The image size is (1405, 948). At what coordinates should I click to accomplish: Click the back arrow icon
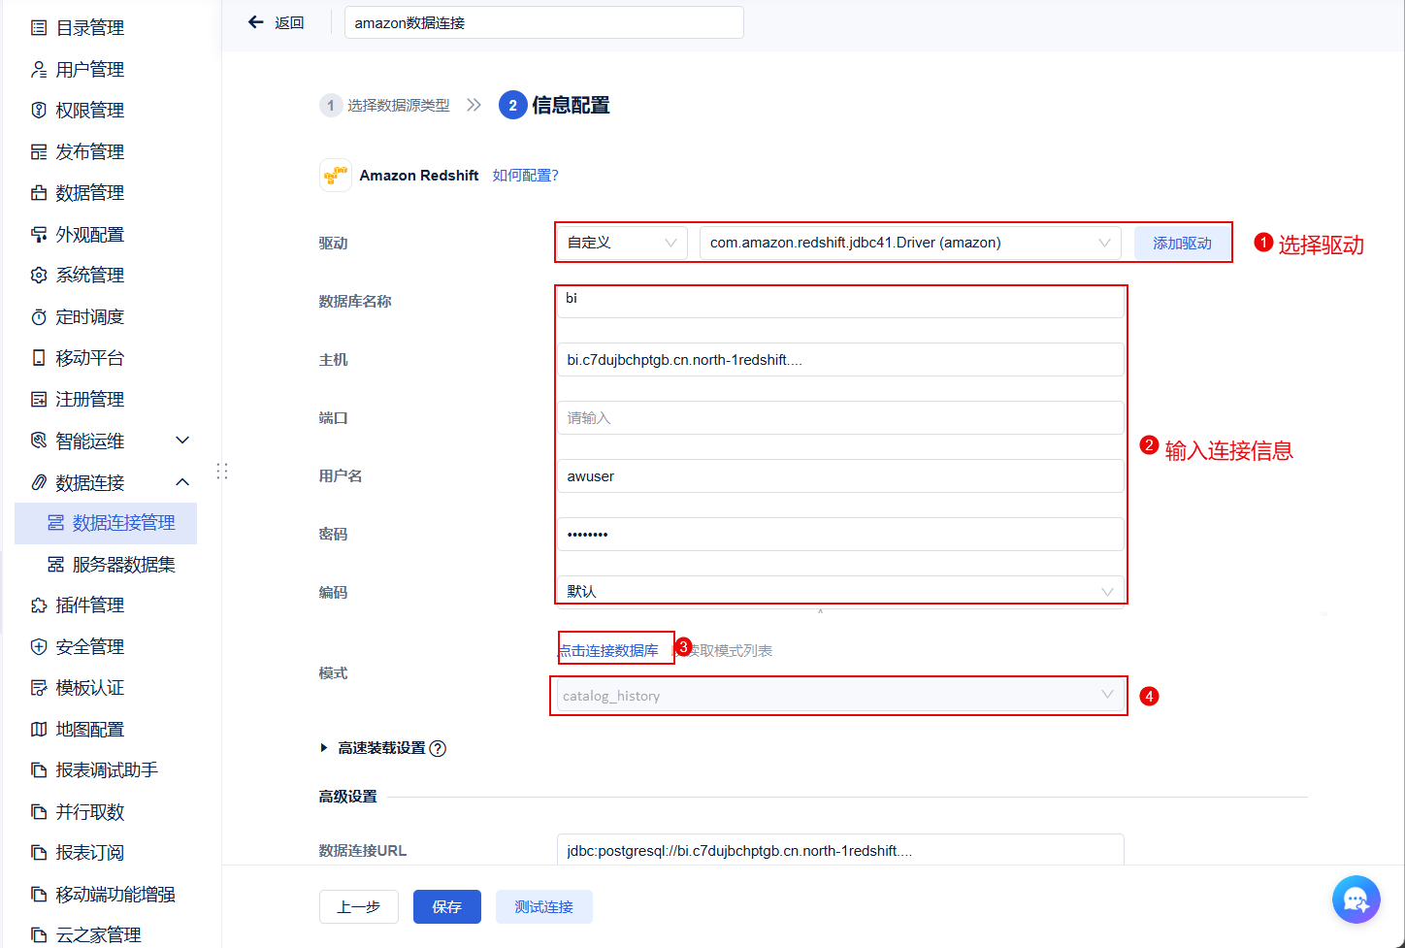(x=256, y=22)
